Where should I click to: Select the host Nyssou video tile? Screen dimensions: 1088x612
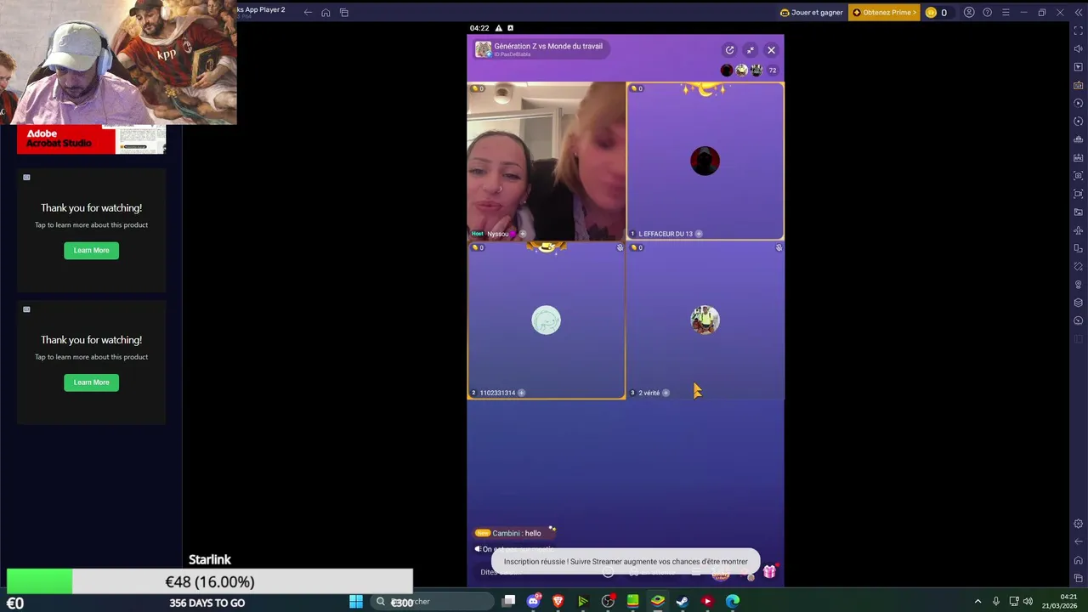(x=547, y=161)
